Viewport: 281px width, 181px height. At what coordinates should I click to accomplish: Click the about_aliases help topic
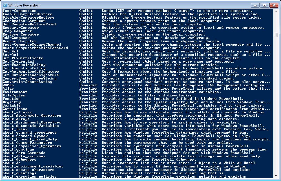tap(17, 112)
